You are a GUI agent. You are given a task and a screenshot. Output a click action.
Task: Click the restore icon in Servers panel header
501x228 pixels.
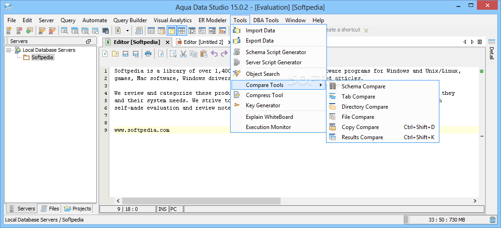click(88, 41)
